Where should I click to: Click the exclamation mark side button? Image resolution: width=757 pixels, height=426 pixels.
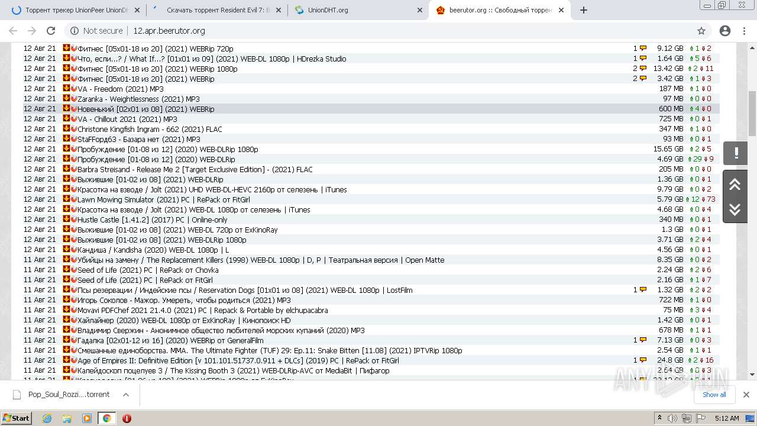click(736, 153)
